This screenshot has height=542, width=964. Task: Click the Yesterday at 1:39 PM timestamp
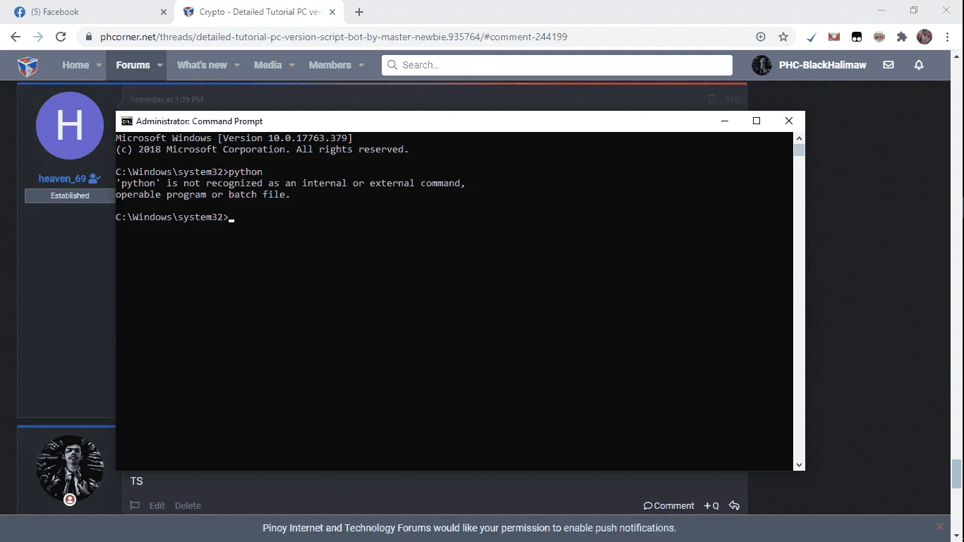(167, 100)
